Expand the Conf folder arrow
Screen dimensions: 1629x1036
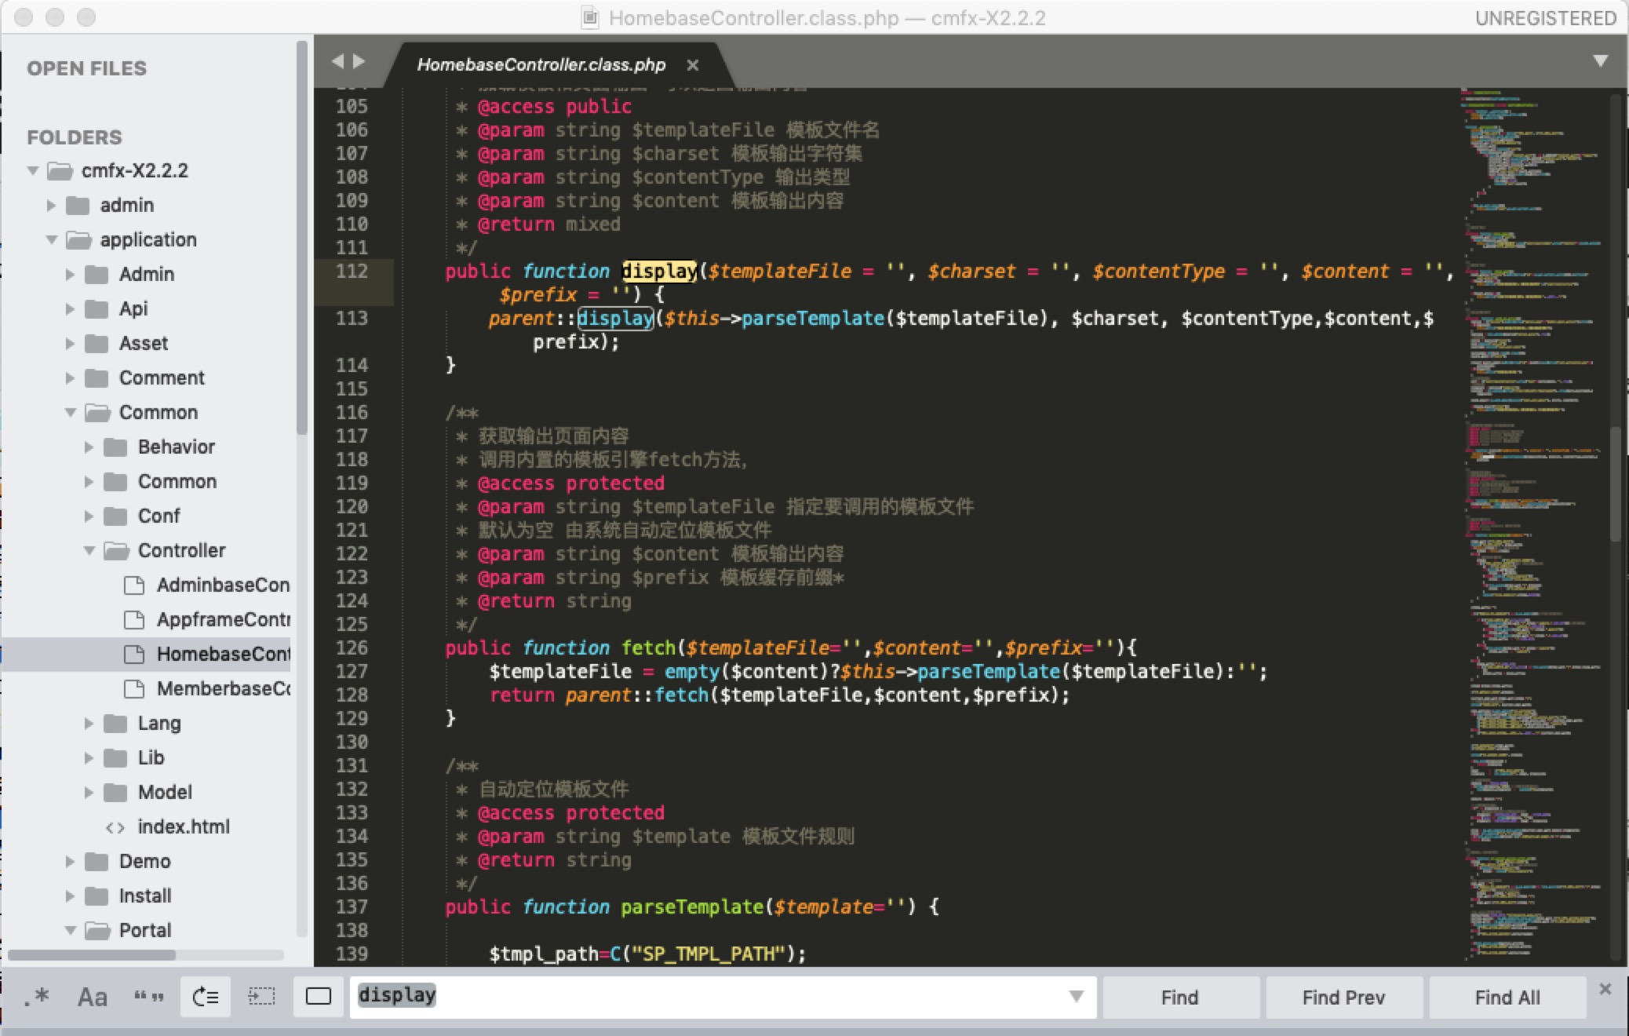click(x=89, y=516)
